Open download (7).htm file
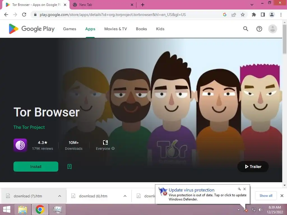The width and height of the screenshot is (287, 215). [28, 196]
